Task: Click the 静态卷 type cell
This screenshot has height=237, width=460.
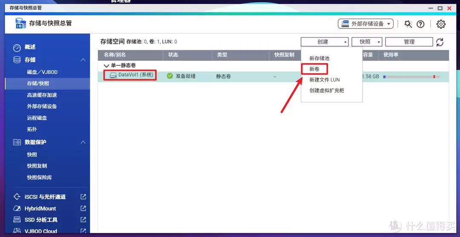Action: point(224,76)
